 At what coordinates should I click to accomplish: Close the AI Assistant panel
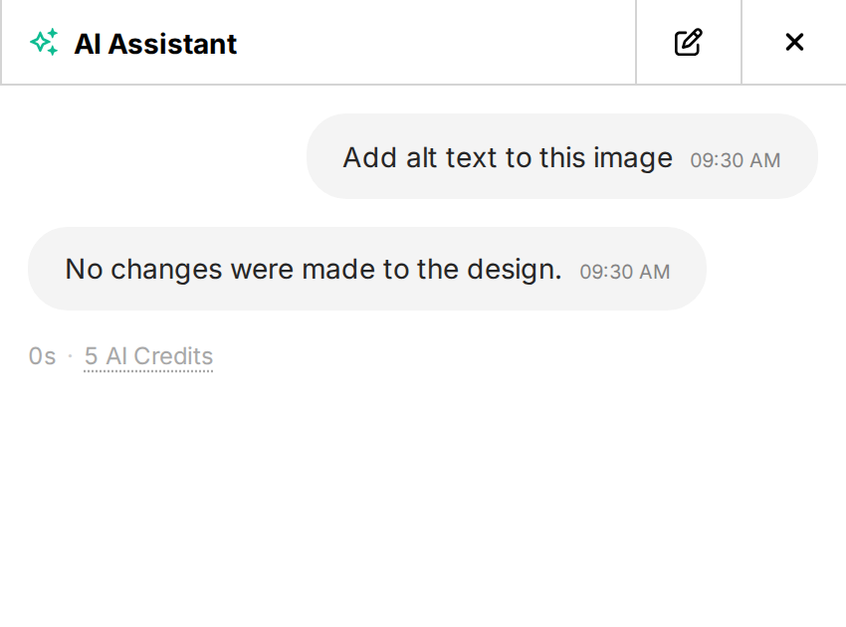(794, 42)
